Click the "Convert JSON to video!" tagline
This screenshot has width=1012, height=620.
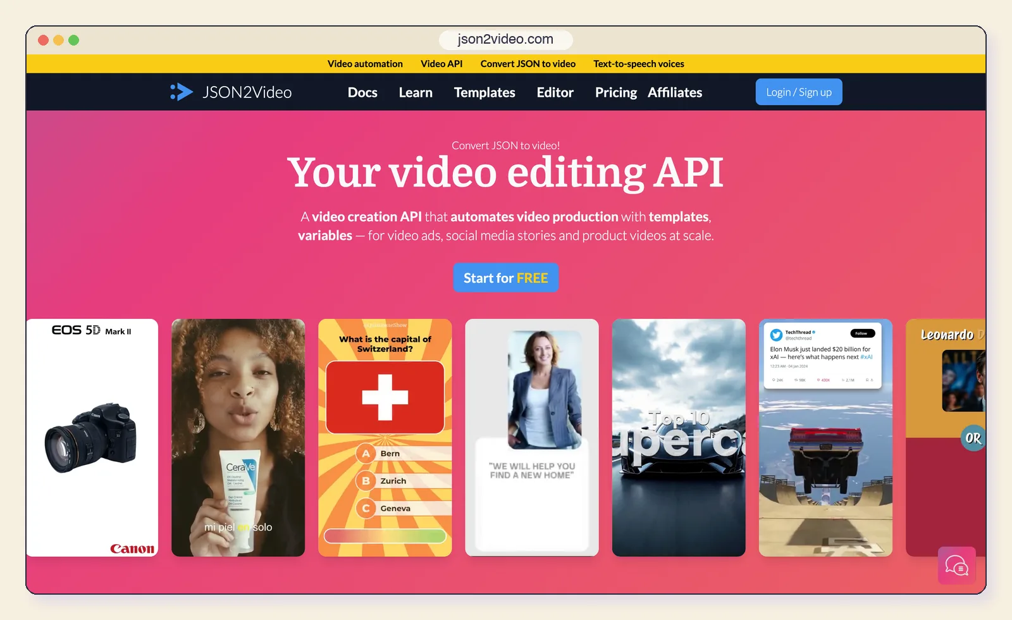(505, 146)
